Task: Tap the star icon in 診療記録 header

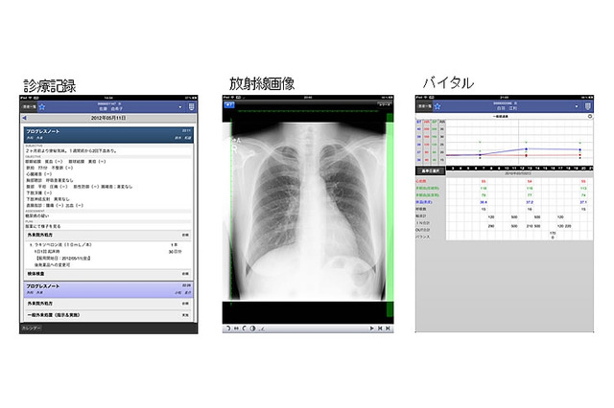Action: click(x=42, y=106)
